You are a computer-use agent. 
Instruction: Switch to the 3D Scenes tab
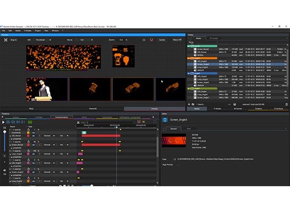point(238,109)
